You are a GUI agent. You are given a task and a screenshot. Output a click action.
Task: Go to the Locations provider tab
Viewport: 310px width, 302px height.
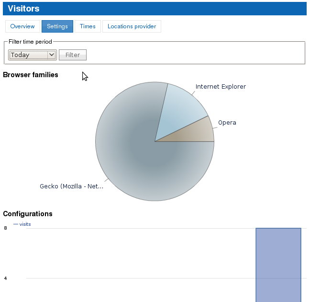(132, 26)
